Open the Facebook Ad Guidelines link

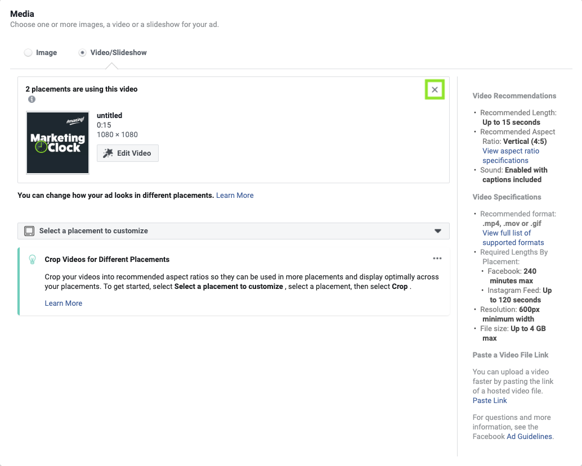click(529, 436)
